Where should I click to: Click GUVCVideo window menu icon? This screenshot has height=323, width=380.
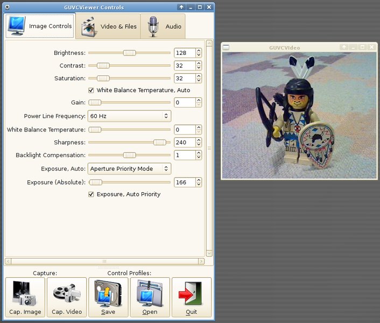[x=226, y=47]
